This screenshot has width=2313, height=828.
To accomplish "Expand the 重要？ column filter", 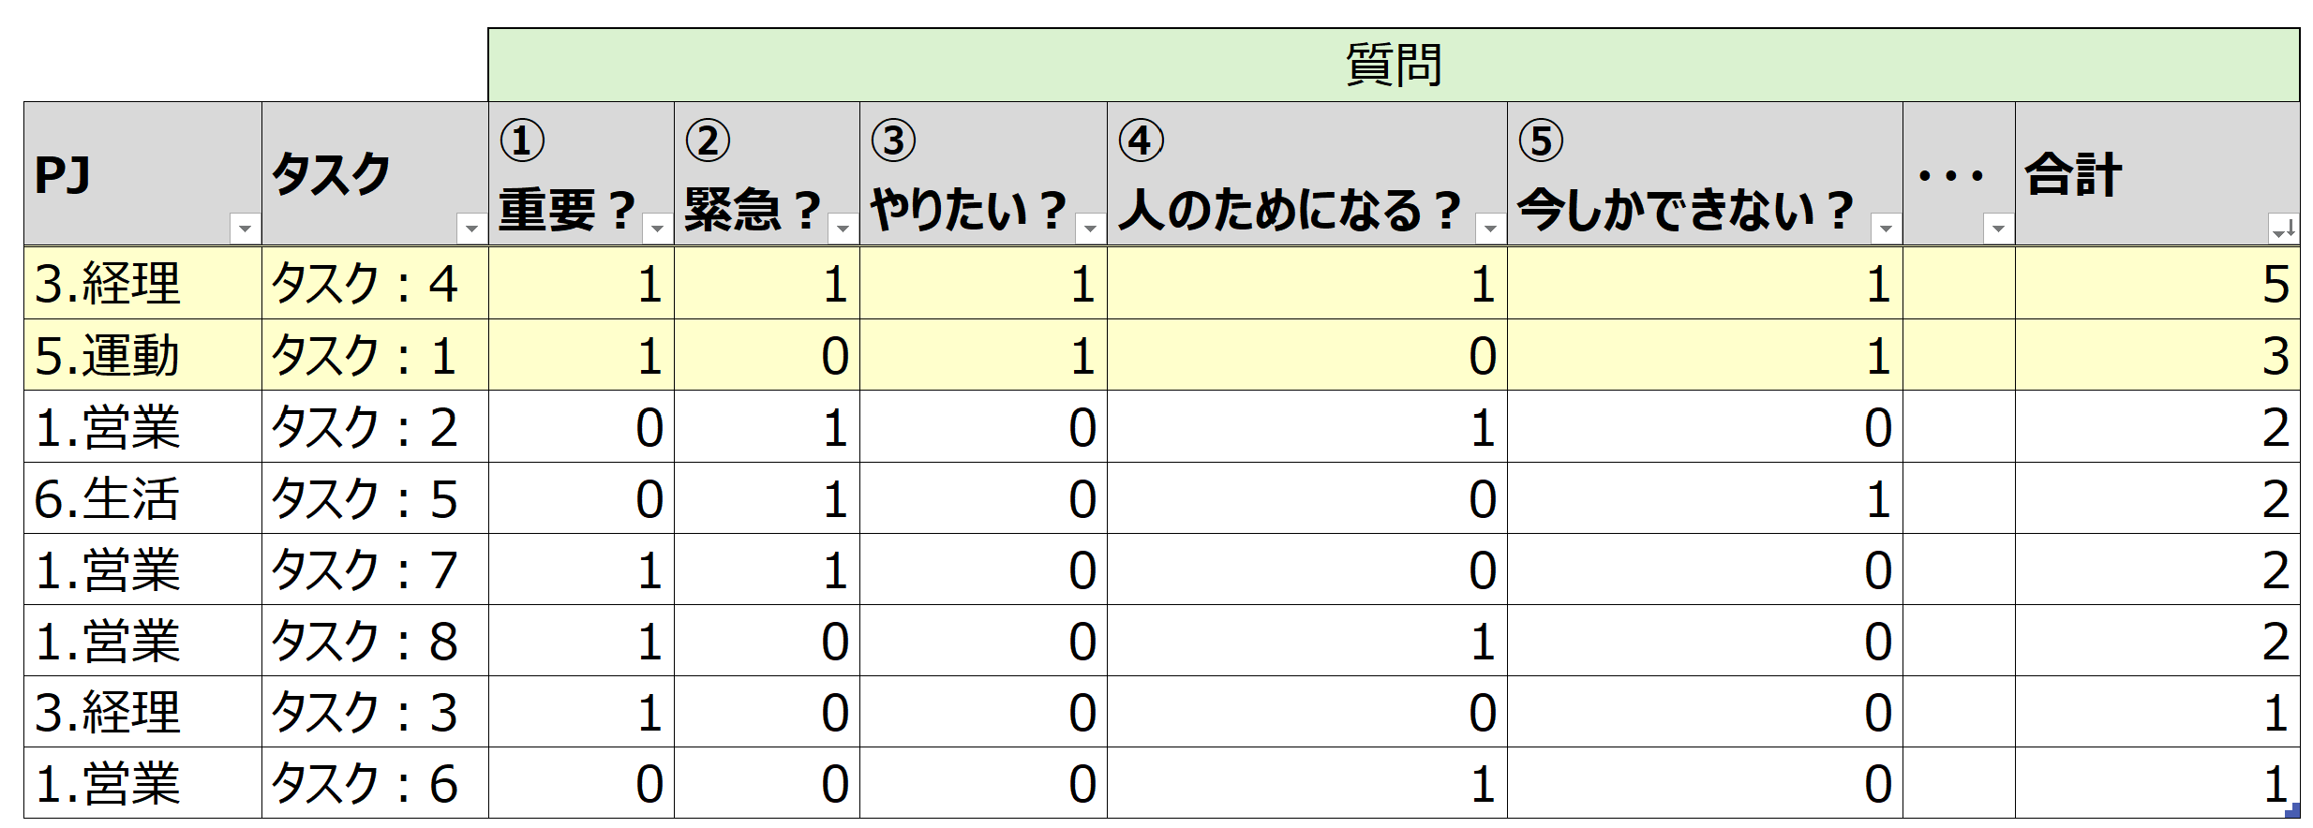I will pos(657,228).
